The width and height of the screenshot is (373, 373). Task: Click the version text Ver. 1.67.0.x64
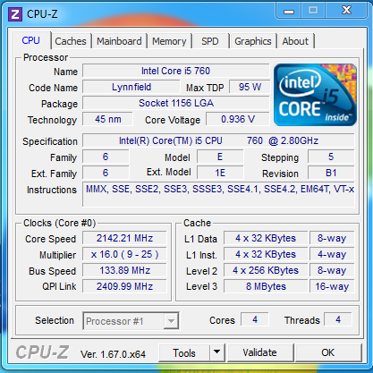click(x=113, y=354)
